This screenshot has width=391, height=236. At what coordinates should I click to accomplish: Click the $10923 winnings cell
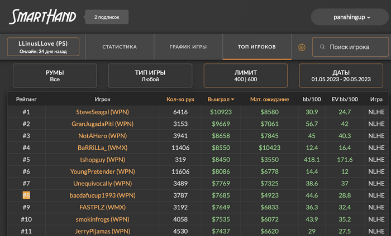point(221,112)
